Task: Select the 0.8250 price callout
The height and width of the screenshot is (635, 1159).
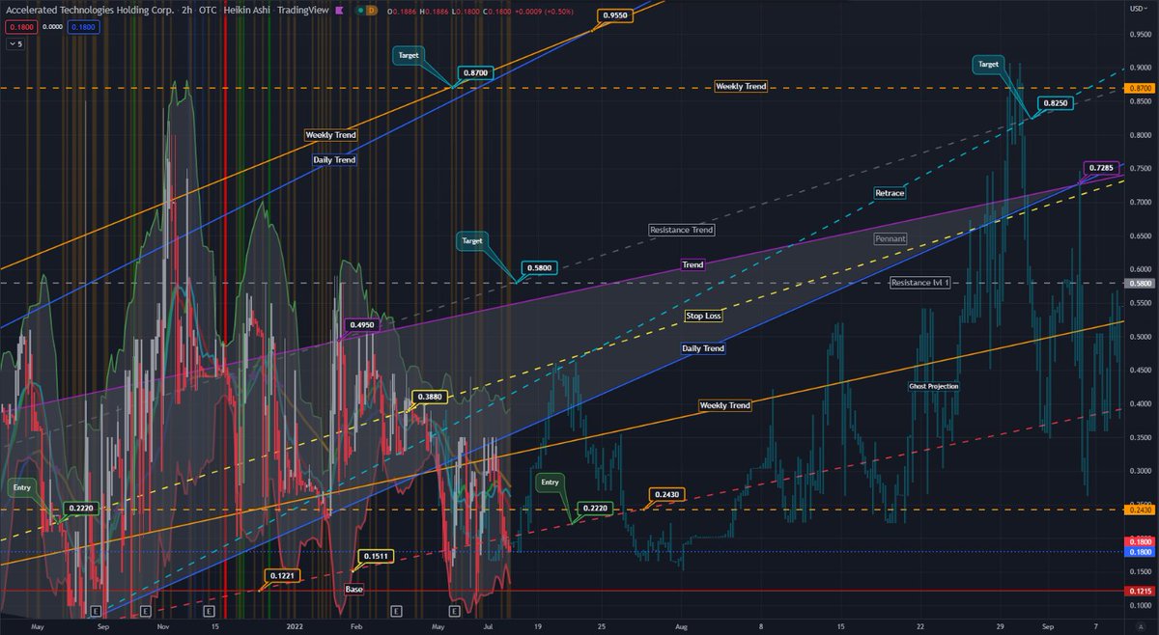Action: 1055,101
